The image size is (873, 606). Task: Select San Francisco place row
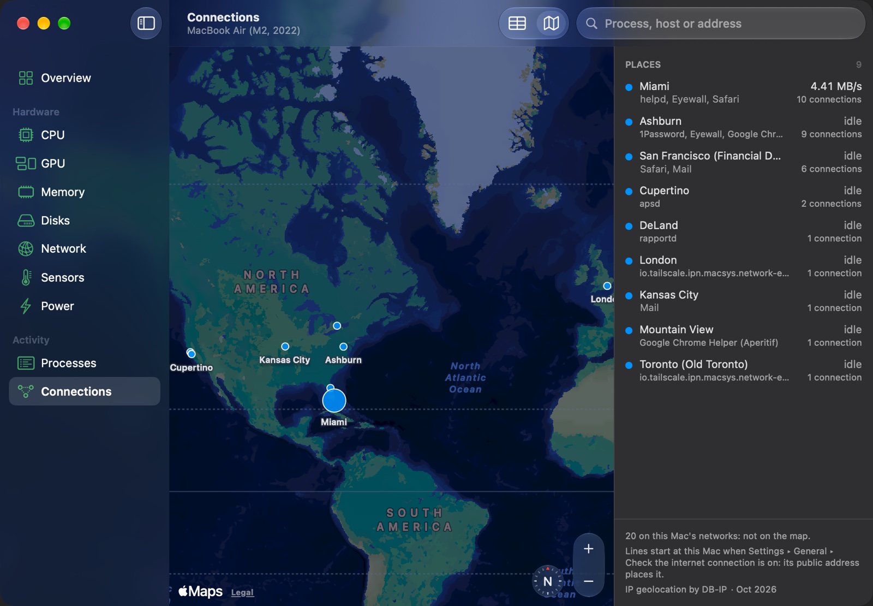coord(743,162)
